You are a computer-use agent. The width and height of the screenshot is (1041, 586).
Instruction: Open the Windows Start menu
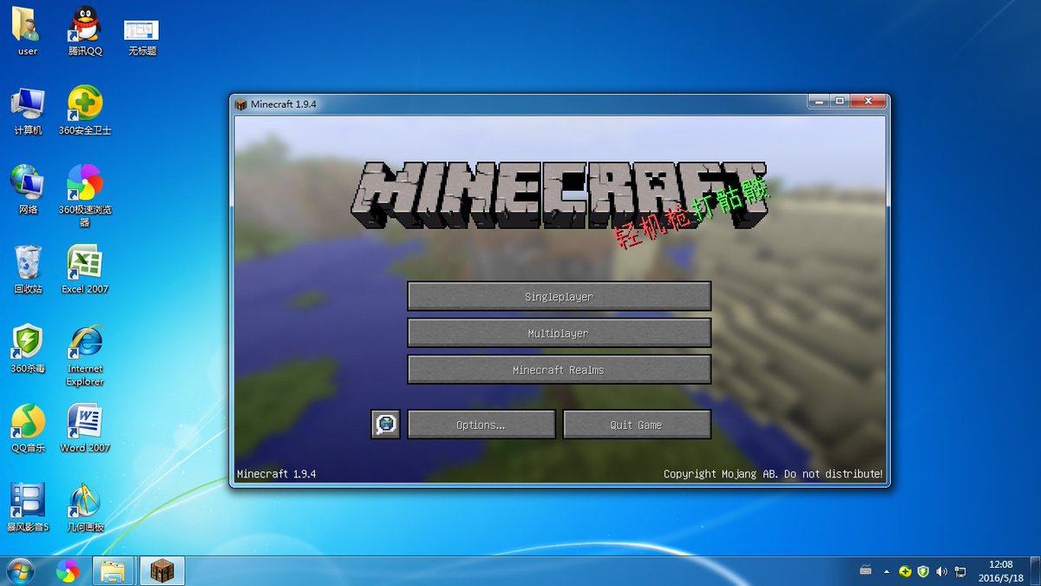(x=20, y=570)
